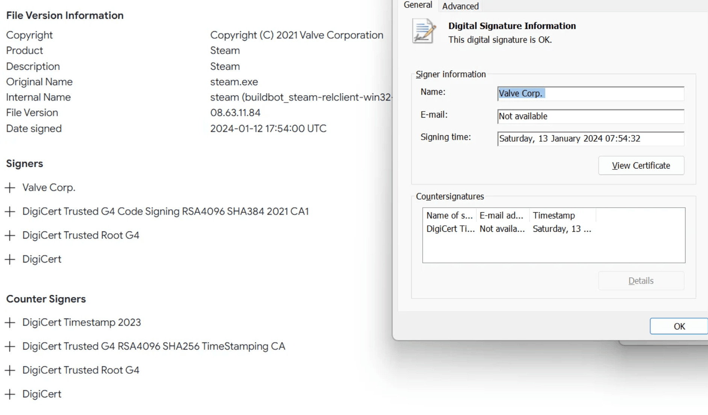This screenshot has height=415, width=708.
Task: Click the 'E-mail ad...' column header
Action: 503,215
